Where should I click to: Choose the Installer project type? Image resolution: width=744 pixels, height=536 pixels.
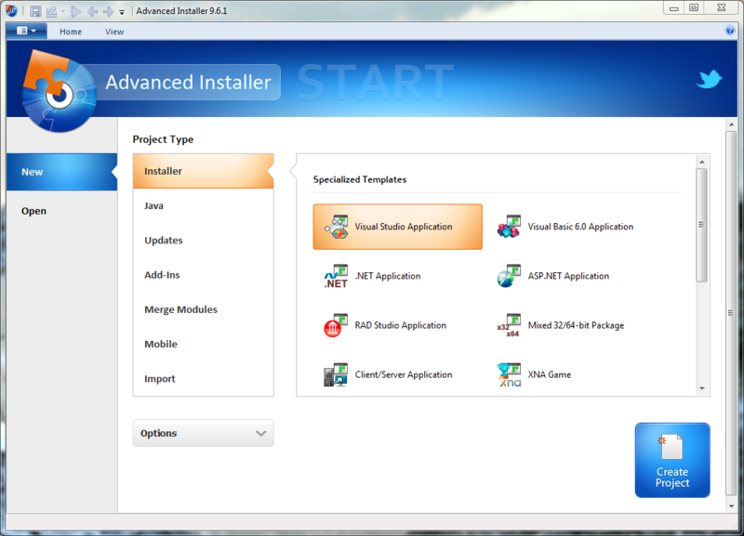[x=203, y=171]
